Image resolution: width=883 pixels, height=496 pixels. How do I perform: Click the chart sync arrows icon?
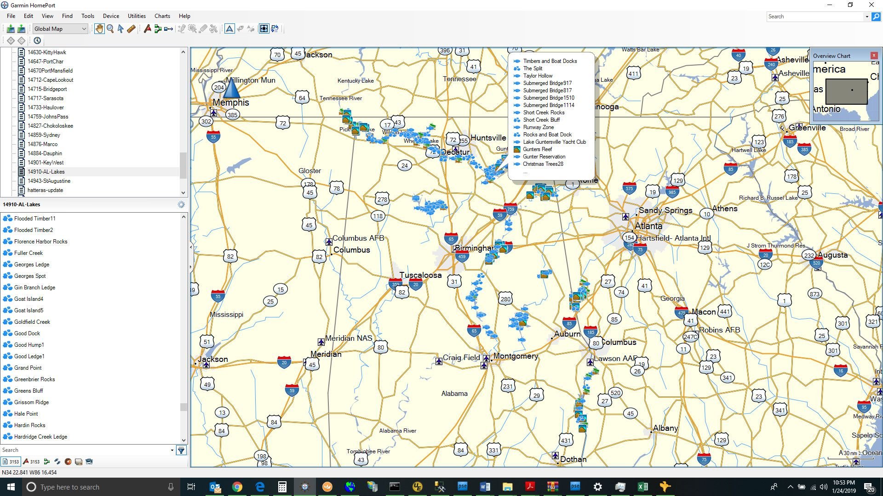point(275,29)
